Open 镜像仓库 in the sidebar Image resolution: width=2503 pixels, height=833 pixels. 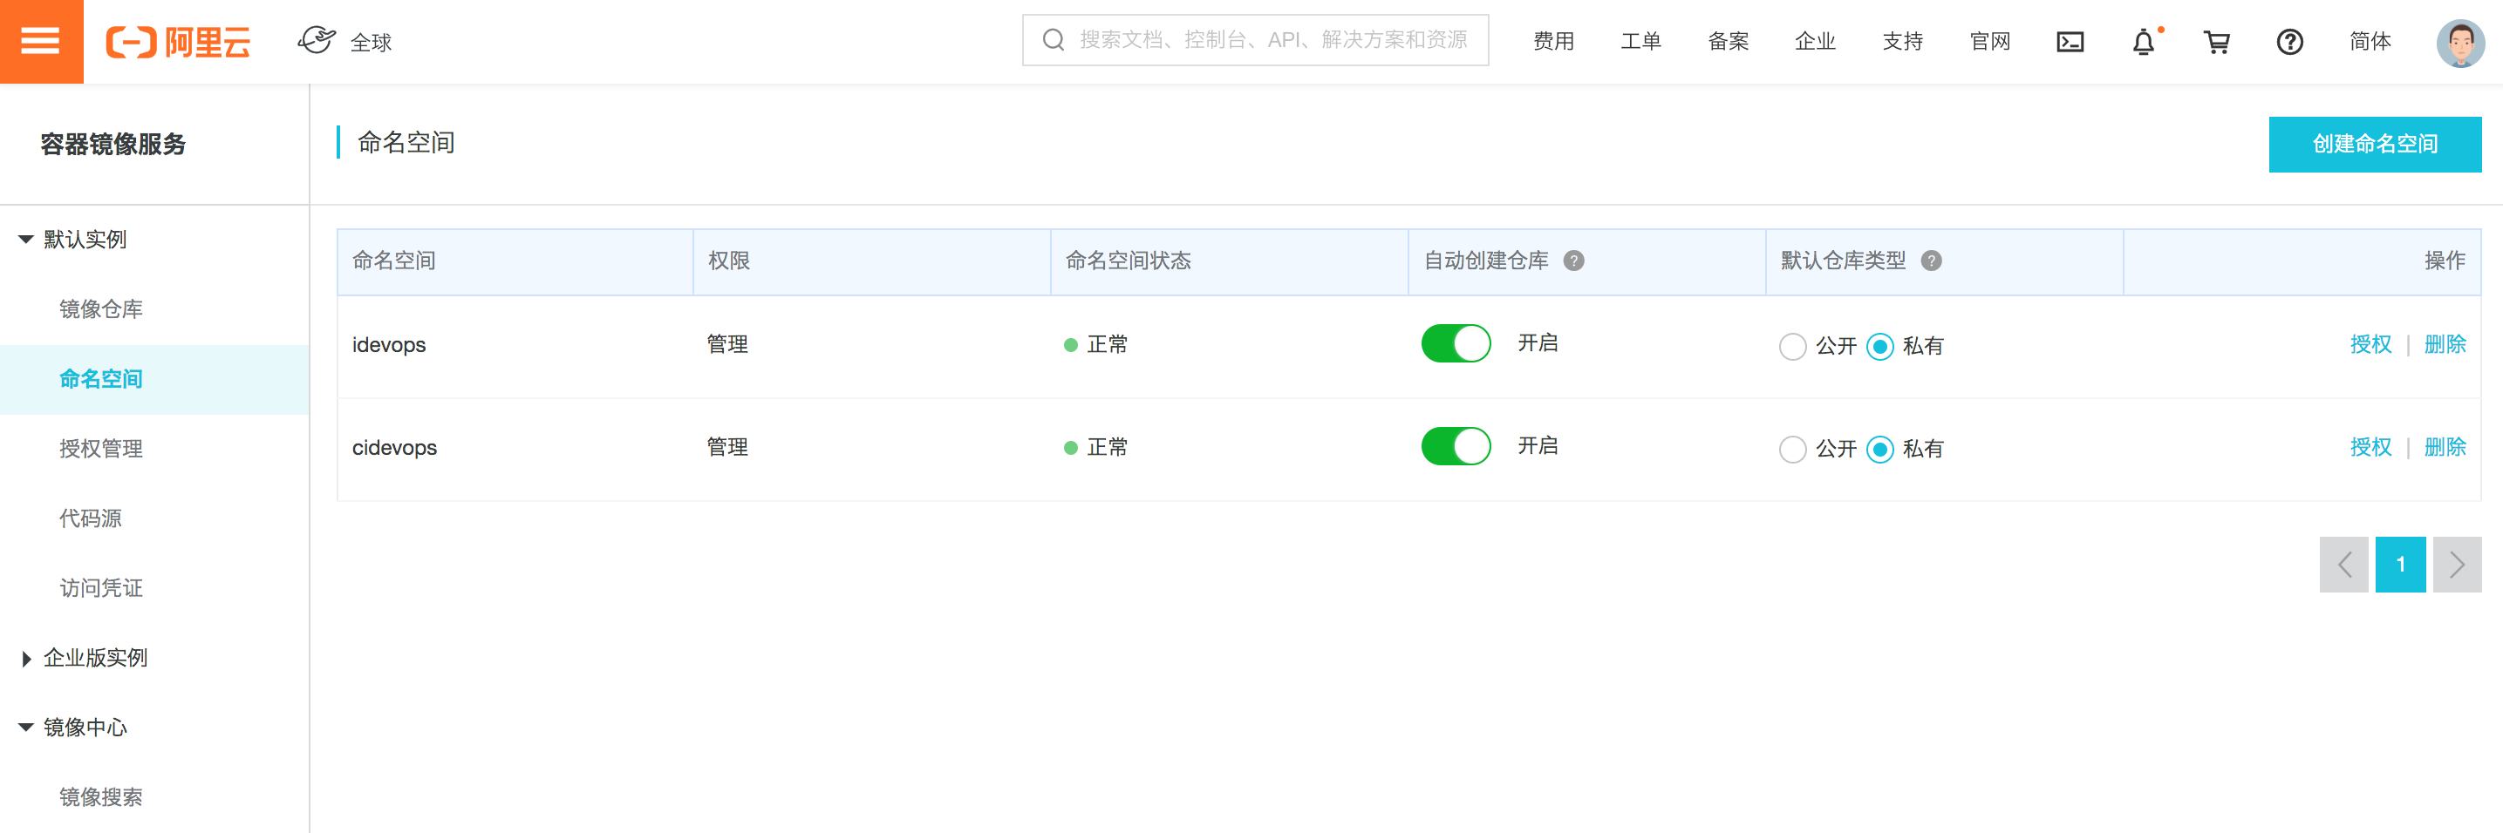(x=101, y=308)
